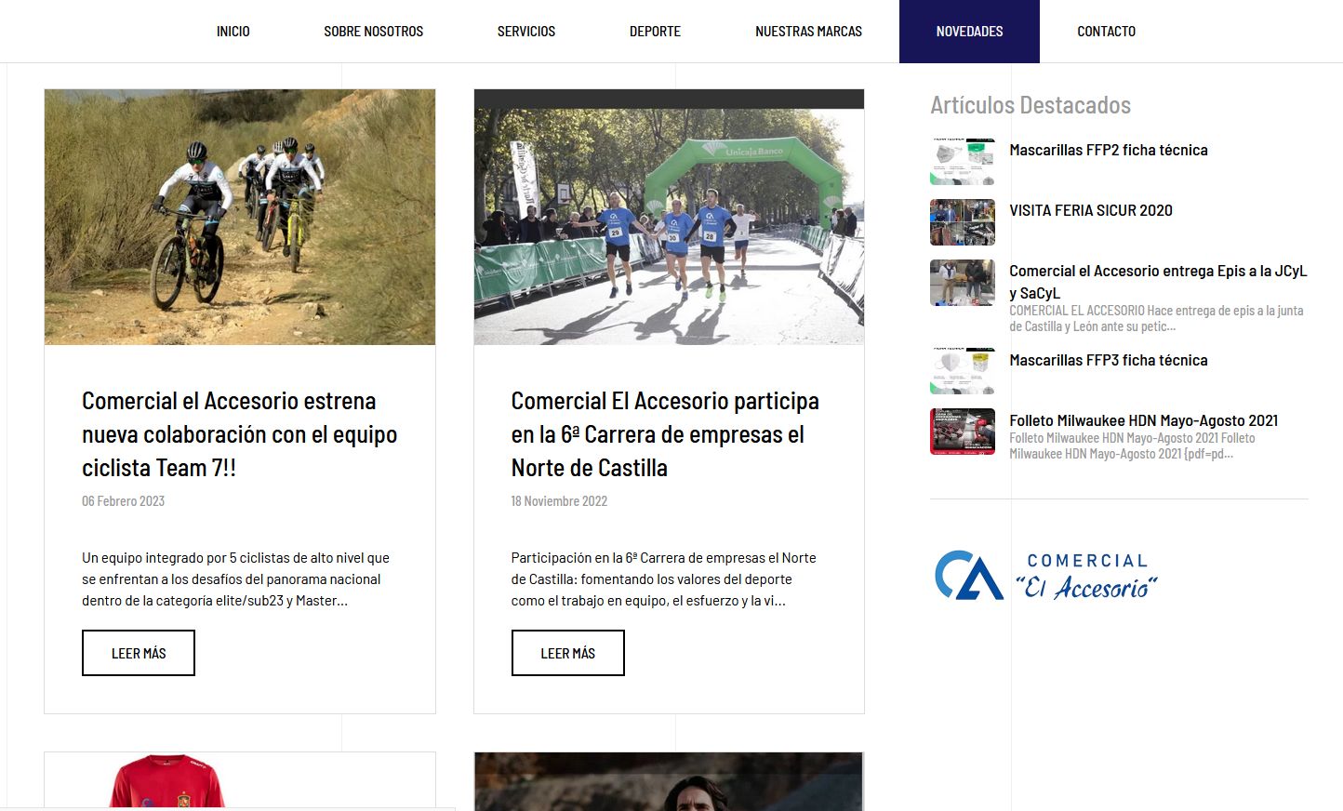The height and width of the screenshot is (811, 1343).
Task: Click LEER MÁS under Carrera de empresas article
Action: [567, 653]
